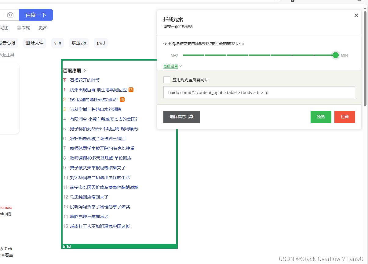Open the 采购 link with bag icon
Screen dimensions: 368x264
click(x=24, y=28)
